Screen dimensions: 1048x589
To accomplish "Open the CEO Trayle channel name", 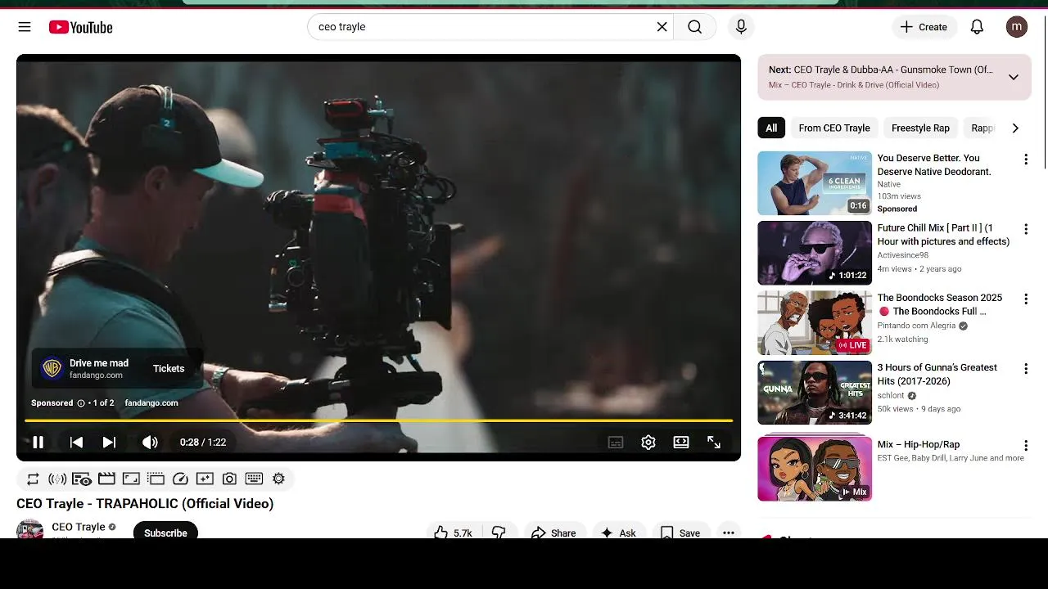I will tap(79, 527).
